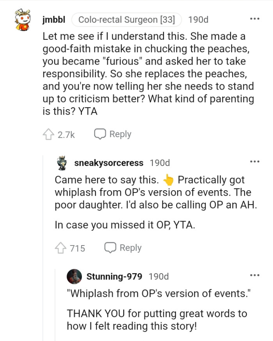Viewport: 273px width, 341px height.
Task: Open more options for jmbbl's comment
Action: (255, 19)
